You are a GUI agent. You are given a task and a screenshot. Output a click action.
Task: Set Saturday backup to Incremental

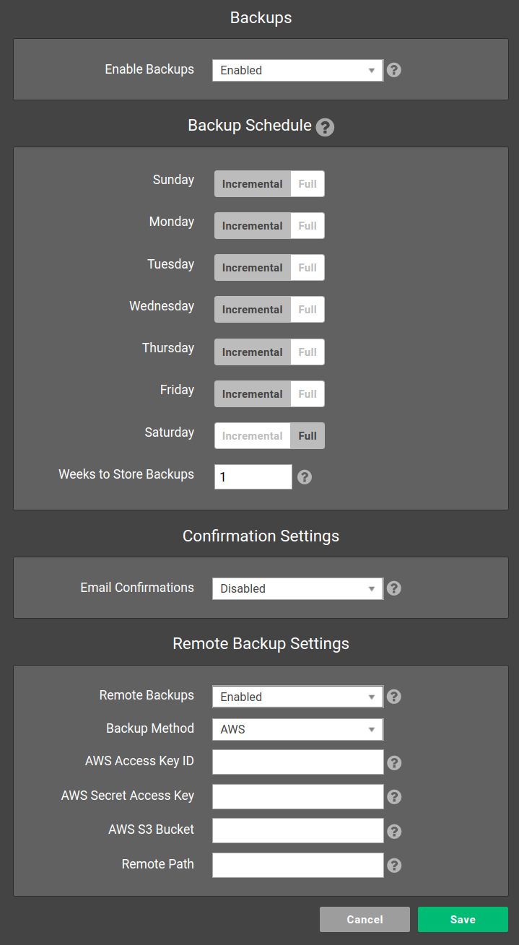(x=252, y=435)
